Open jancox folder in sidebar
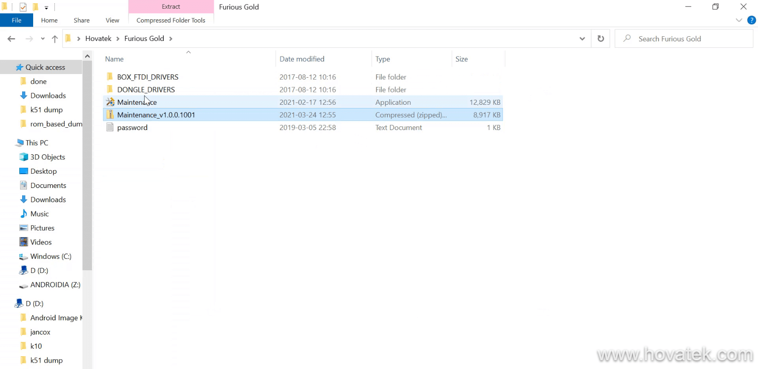 click(x=41, y=332)
